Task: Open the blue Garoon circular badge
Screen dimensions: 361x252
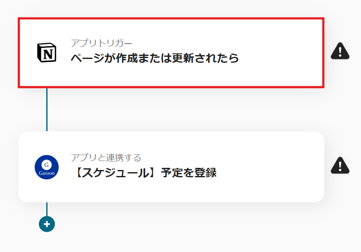Action: point(47,166)
